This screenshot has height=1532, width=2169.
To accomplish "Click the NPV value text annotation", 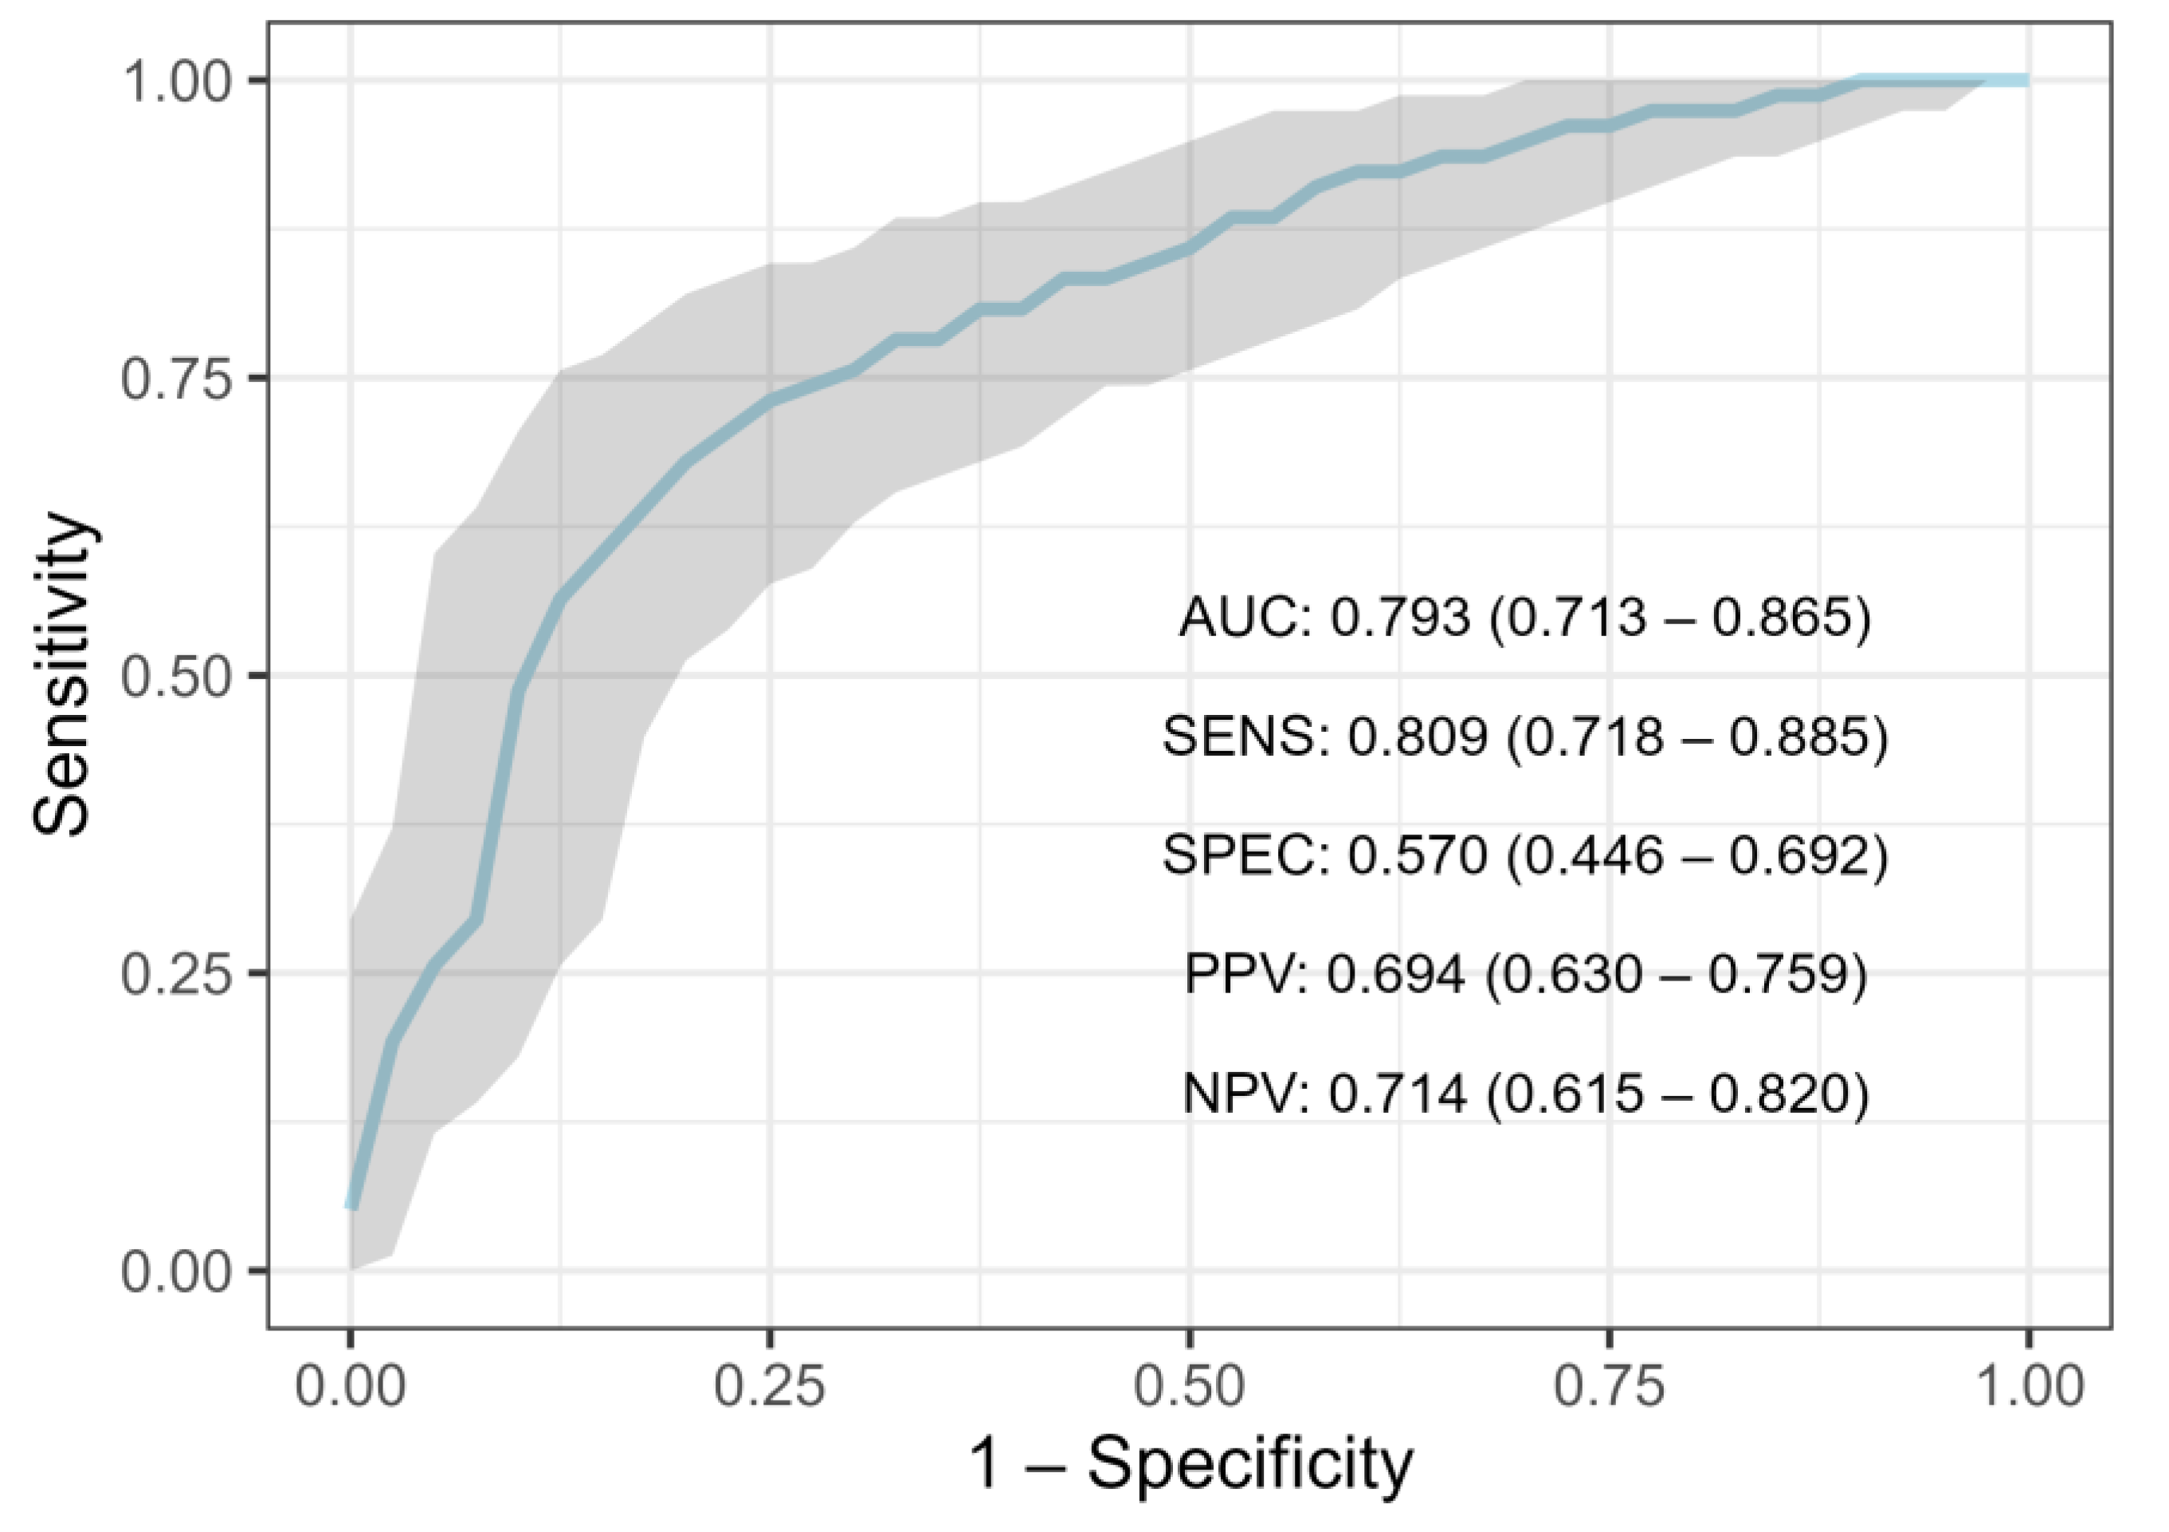I will pos(1524,1094).
